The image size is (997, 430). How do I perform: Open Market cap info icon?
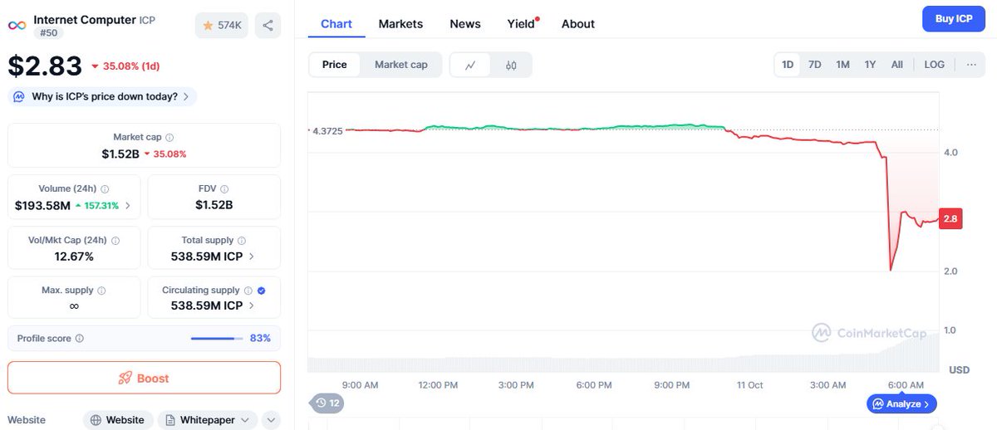[x=169, y=137]
